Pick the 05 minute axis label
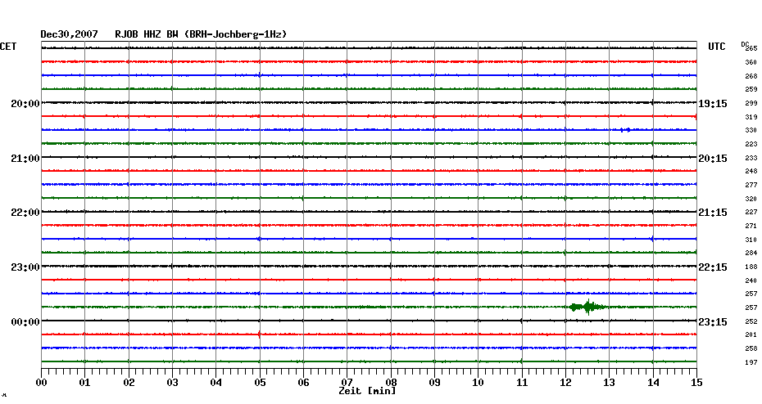Image resolution: width=762 pixels, height=404 pixels. click(x=260, y=383)
